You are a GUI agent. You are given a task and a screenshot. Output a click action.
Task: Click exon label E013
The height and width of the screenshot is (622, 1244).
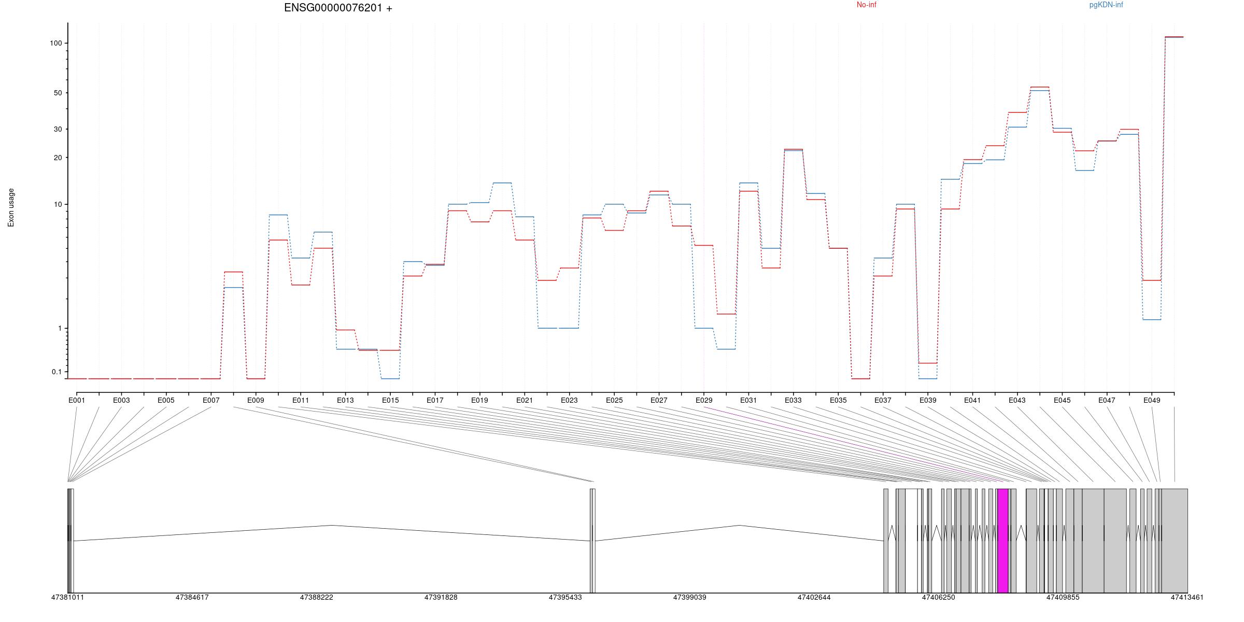click(345, 400)
